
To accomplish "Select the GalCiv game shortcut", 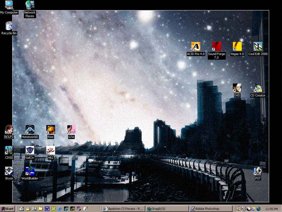I will [30, 150].
